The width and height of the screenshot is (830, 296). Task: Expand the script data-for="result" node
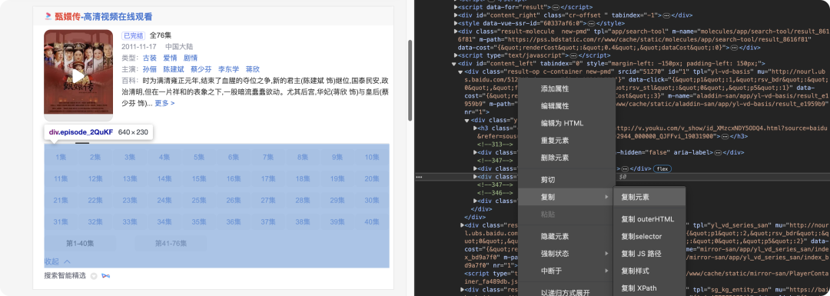click(x=456, y=7)
